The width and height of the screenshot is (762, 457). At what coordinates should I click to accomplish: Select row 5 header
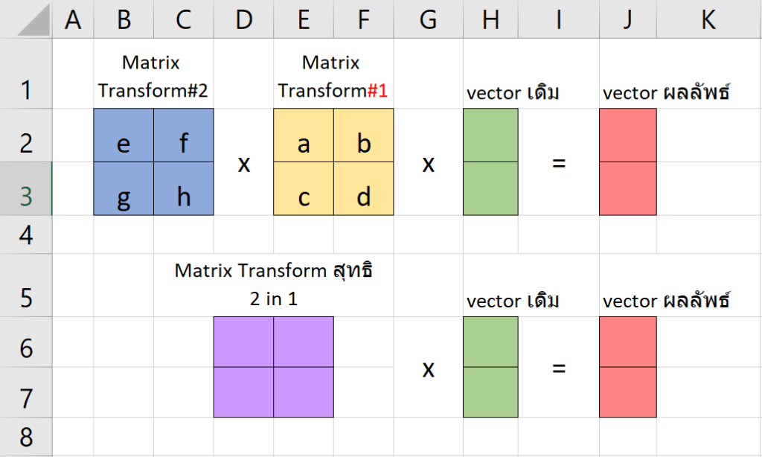(x=26, y=285)
